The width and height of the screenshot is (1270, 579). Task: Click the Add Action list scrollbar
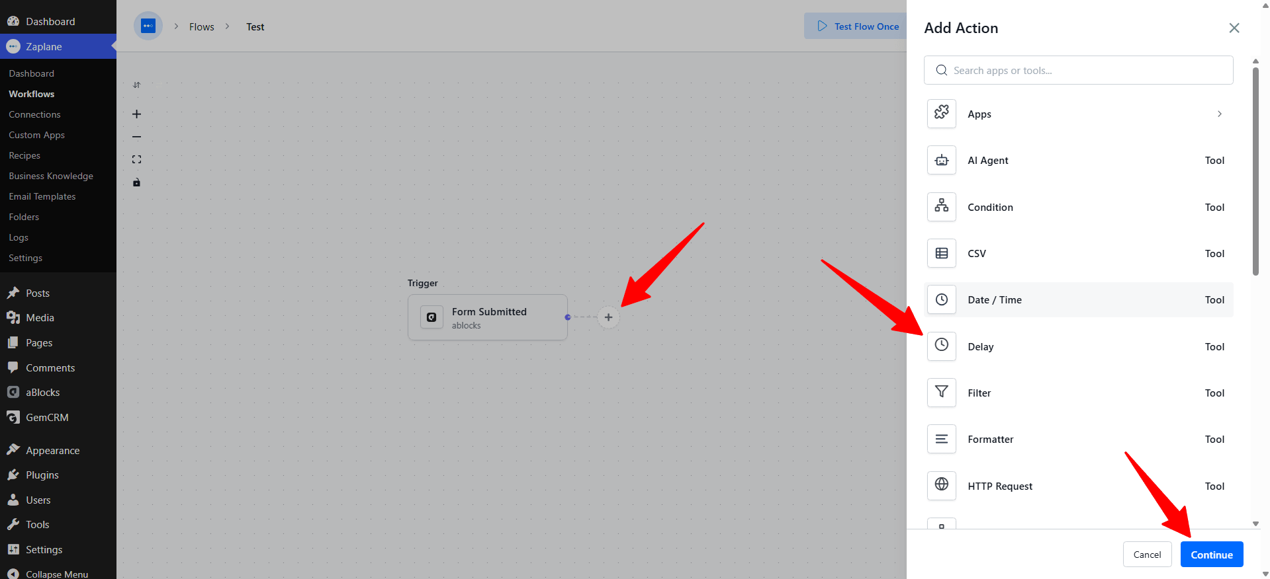point(1255,172)
